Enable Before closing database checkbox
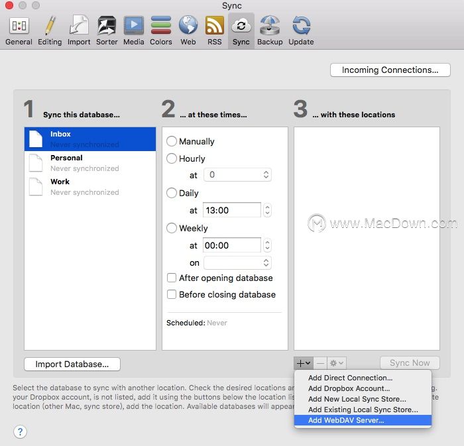This screenshot has height=446, width=464. (172, 294)
